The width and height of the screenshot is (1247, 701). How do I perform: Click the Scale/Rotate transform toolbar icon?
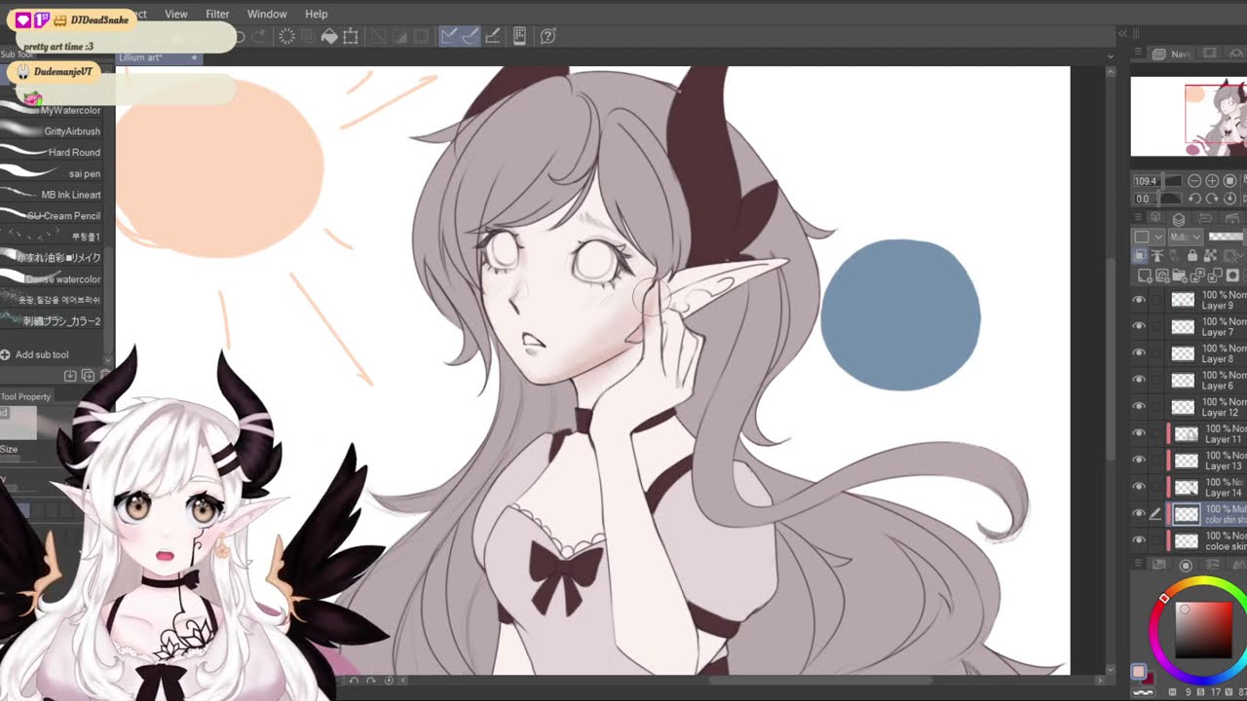[x=351, y=36]
